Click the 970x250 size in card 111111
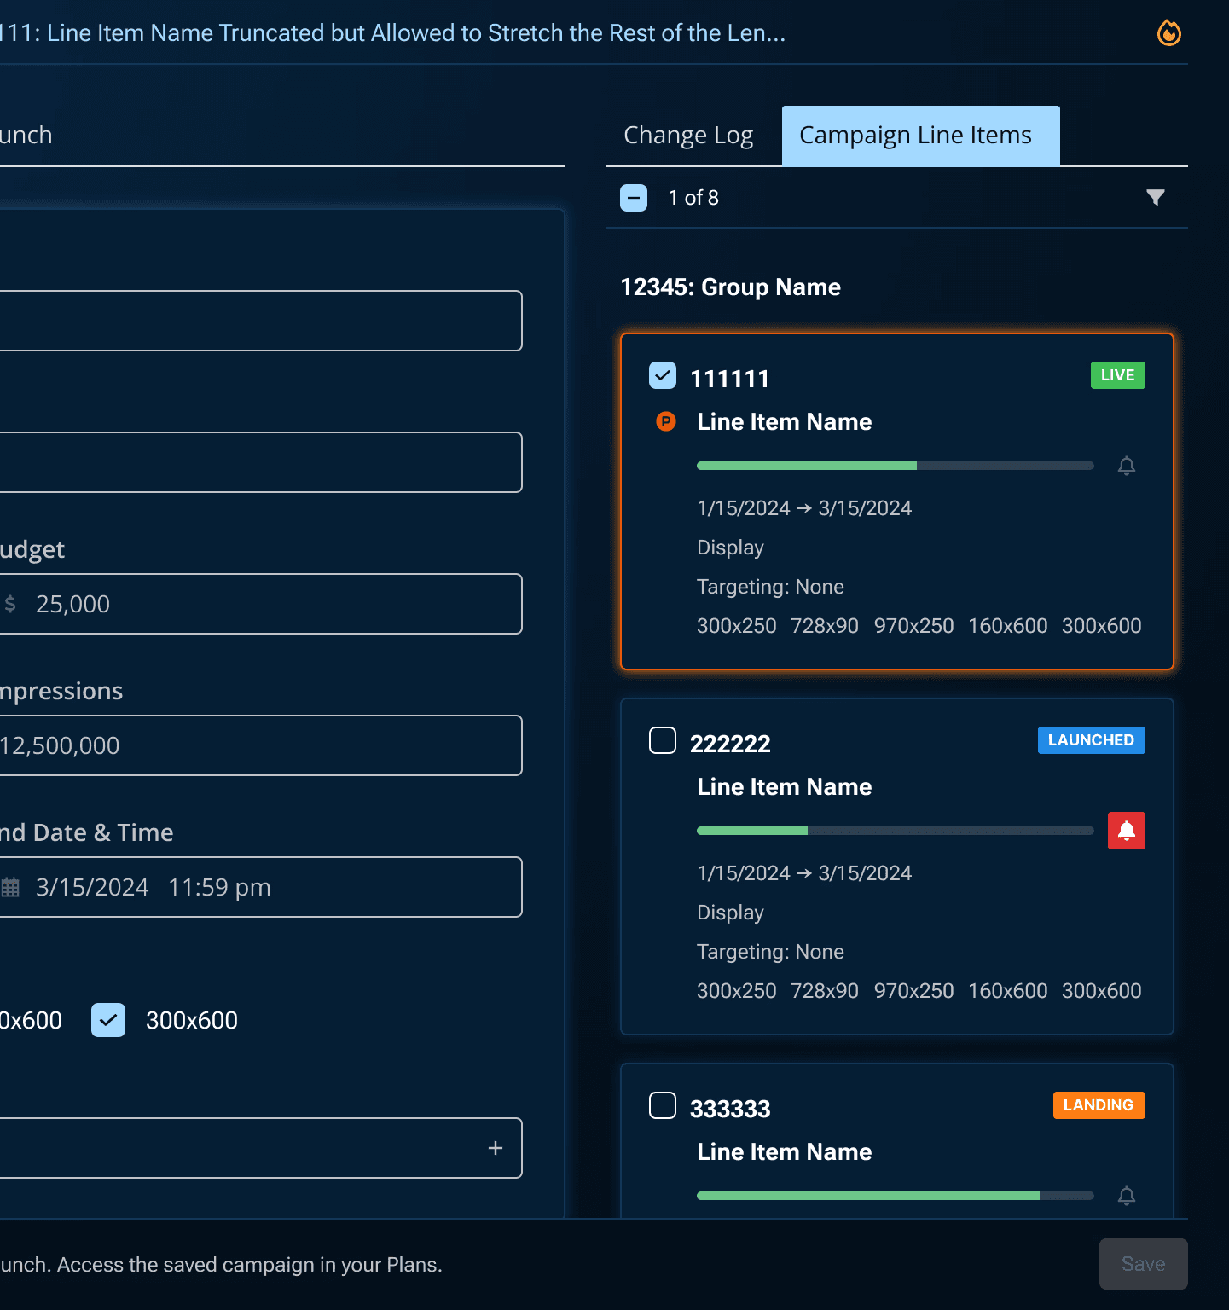Viewport: 1229px width, 1310px height. point(914,626)
